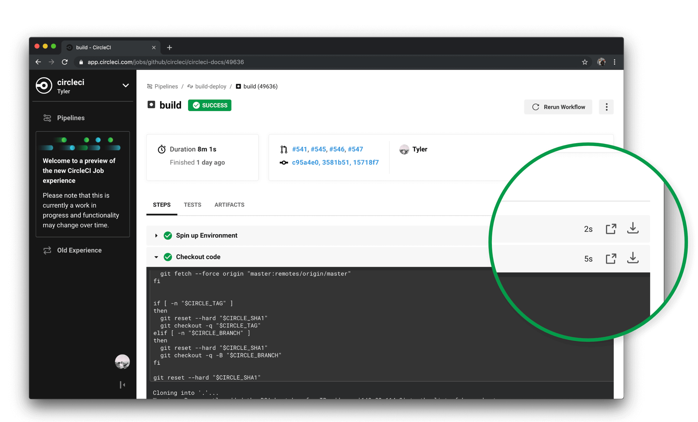
Task: Click the pull request icon
Action: click(284, 149)
